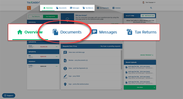Click the $200.00 California payment amount
183x99 pixels.
(43, 66)
